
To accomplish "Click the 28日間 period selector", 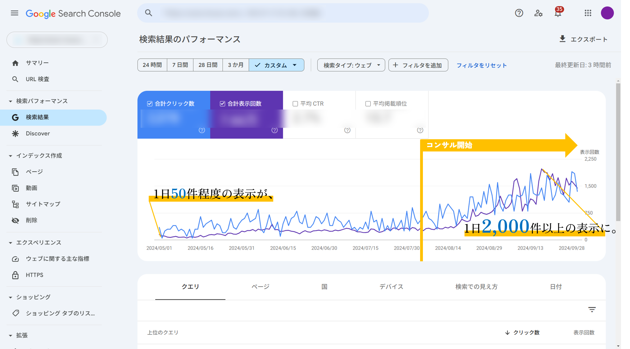I will point(207,65).
